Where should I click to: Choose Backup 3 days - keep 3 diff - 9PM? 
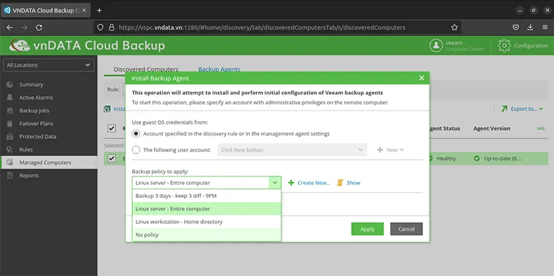[206, 196]
